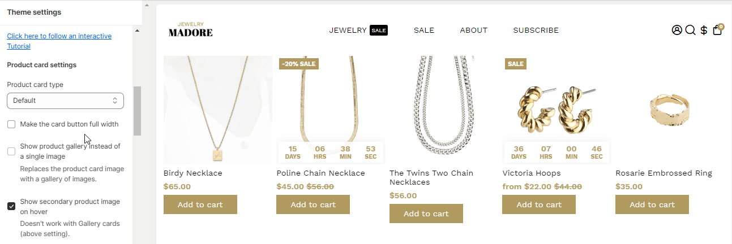Uncheck show secondary image on hover
The height and width of the screenshot is (244, 732).
[11, 206]
